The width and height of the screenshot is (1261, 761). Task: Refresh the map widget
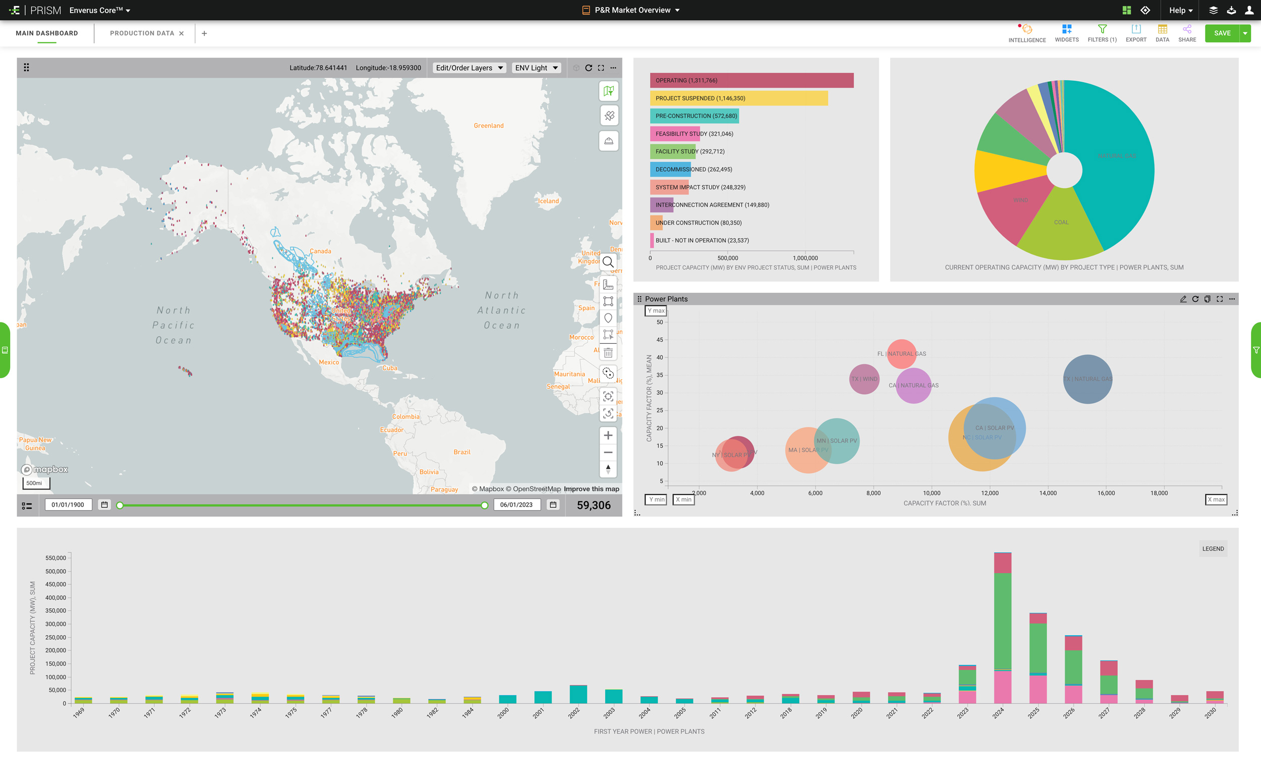pos(589,68)
